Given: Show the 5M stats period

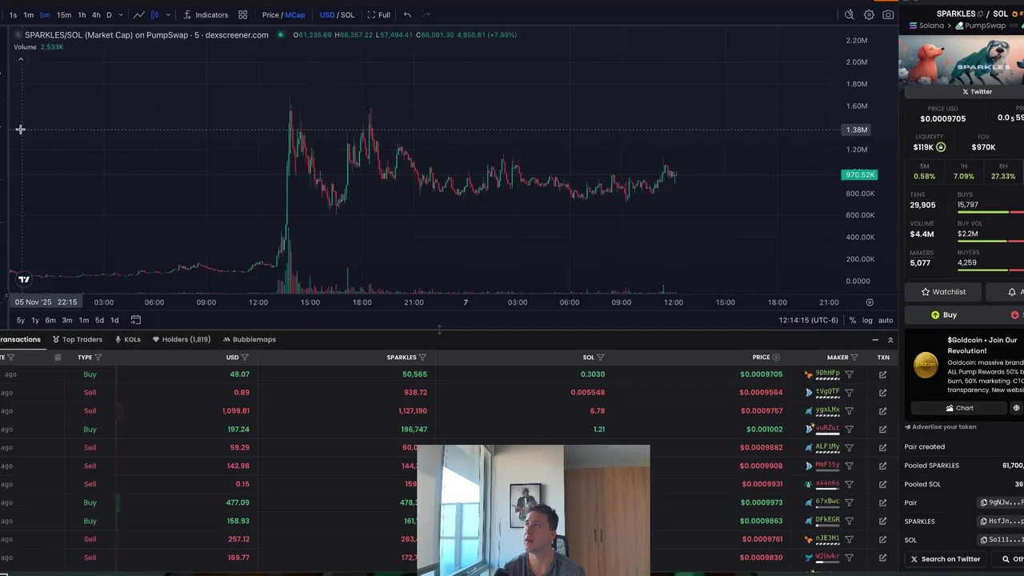Looking at the screenshot, I should 924,171.
